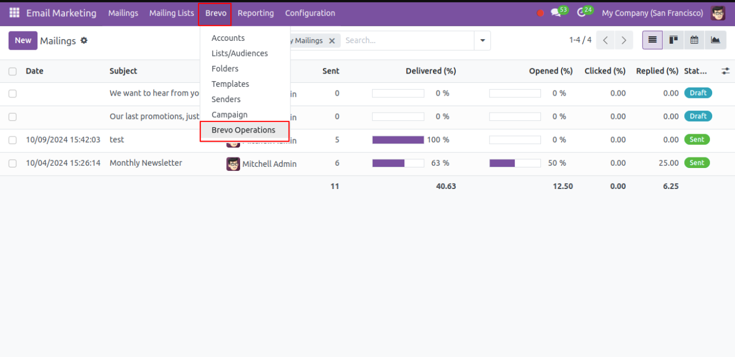This screenshot has height=357, width=735.
Task: Click the New button
Action: coord(23,40)
